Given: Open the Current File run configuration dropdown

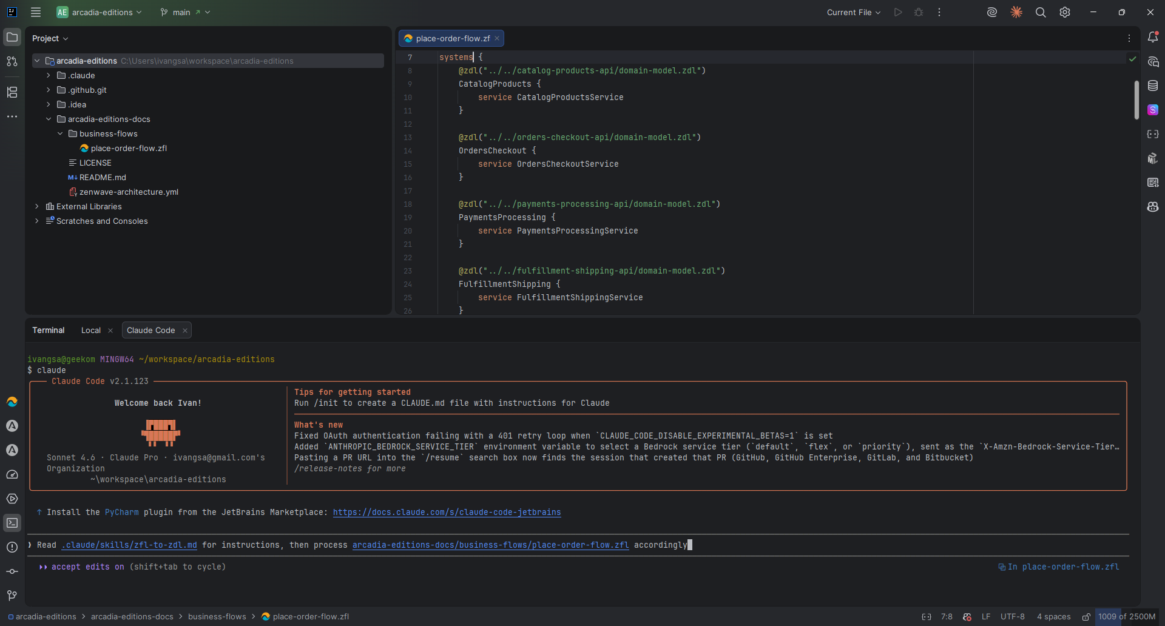Looking at the screenshot, I should click(x=854, y=12).
